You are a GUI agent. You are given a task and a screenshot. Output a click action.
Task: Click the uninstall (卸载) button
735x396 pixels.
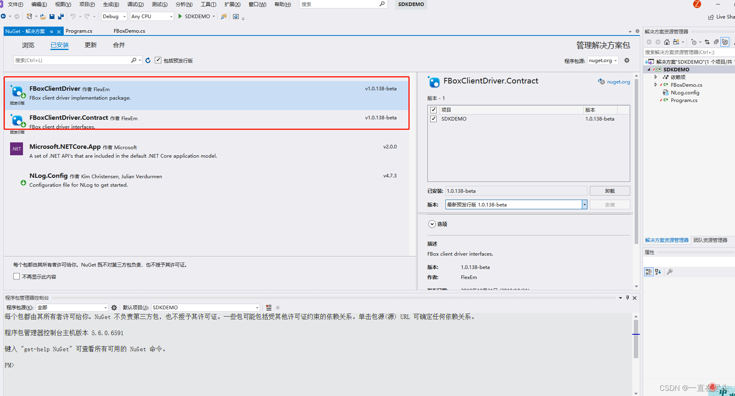[610, 191]
